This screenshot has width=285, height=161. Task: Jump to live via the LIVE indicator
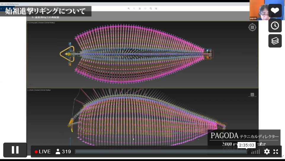pyautogui.click(x=43, y=151)
